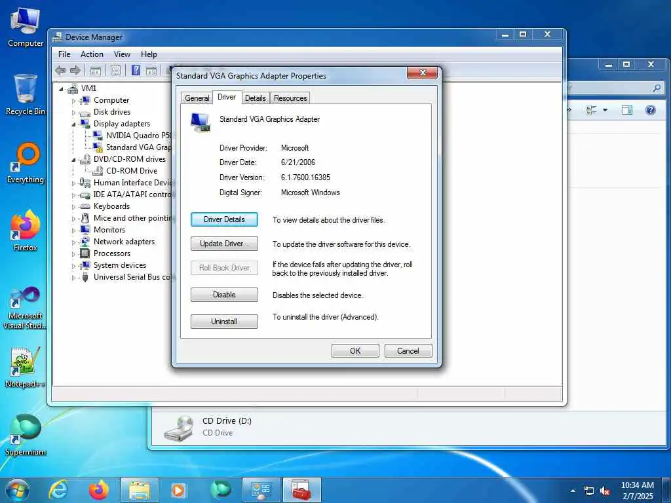Image resolution: width=671 pixels, height=503 pixels.
Task: Collapse the DVD/CD-ROM drives node
Action: click(73, 160)
